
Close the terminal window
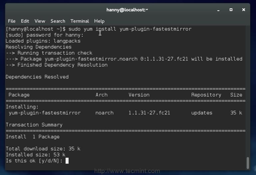click(244, 10)
